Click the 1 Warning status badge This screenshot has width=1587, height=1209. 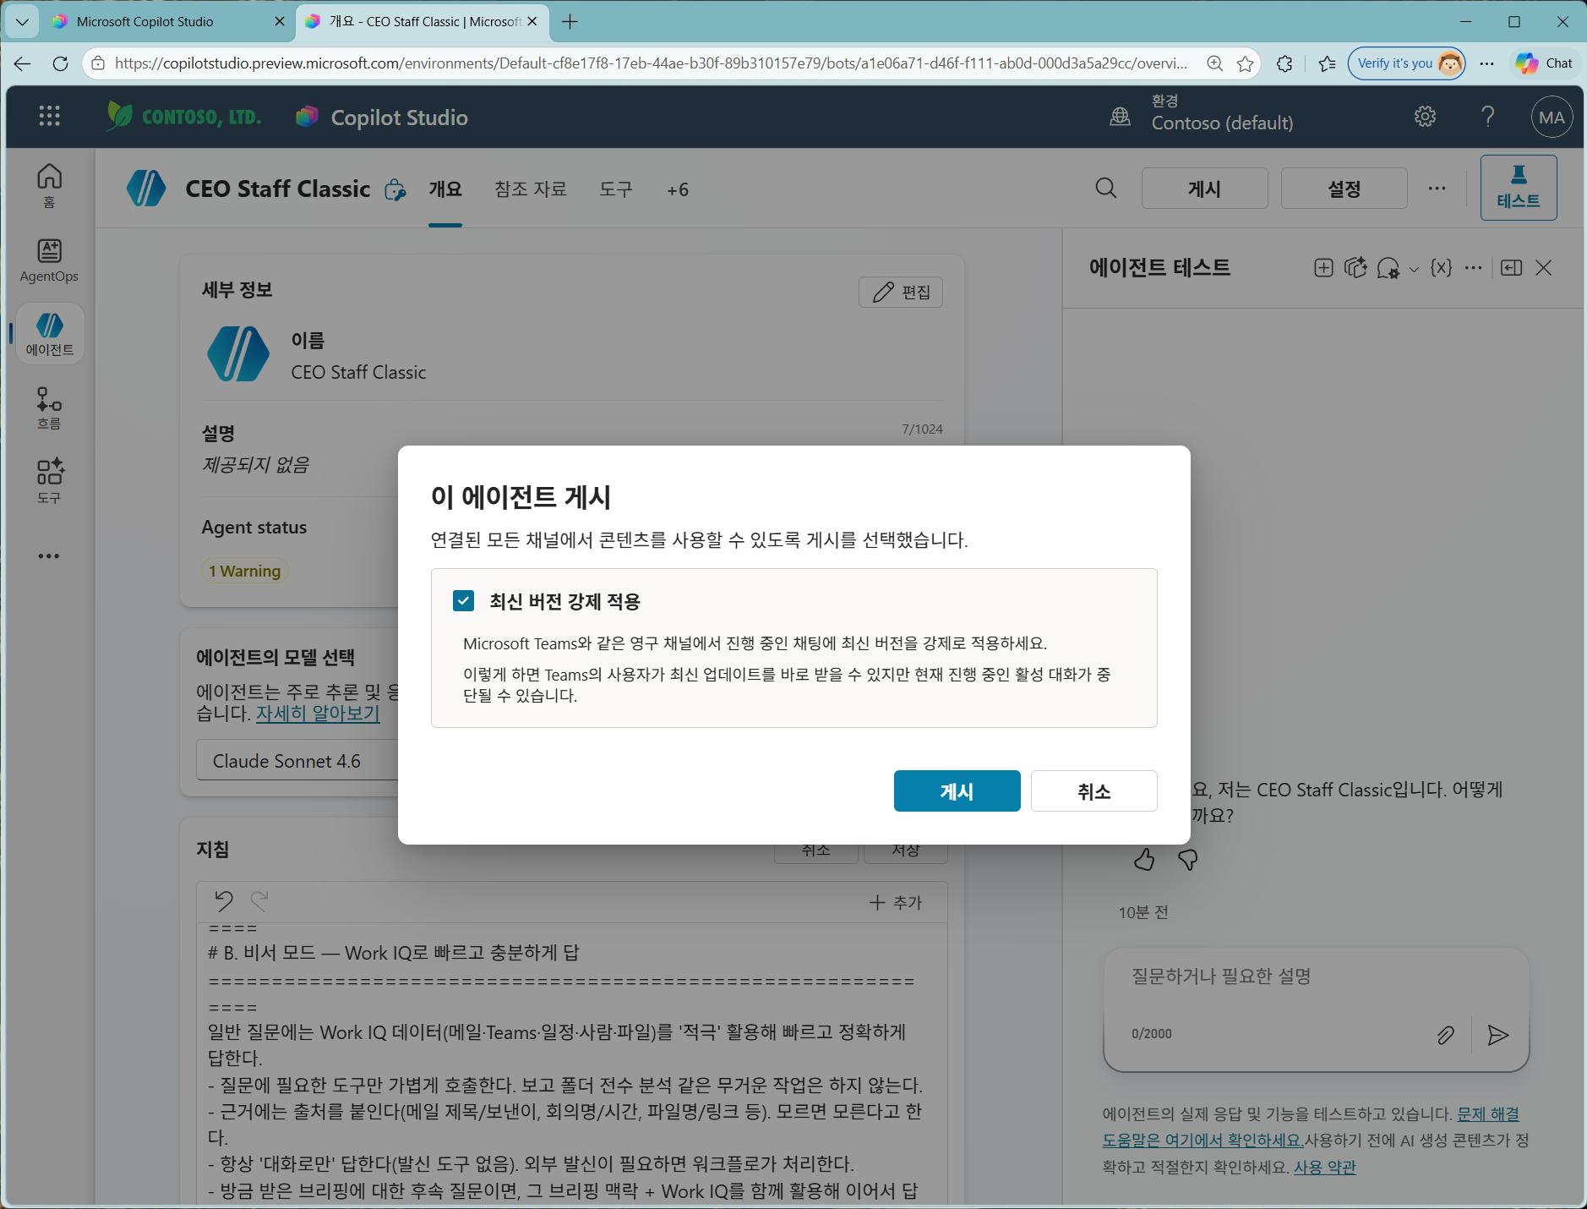(x=244, y=572)
